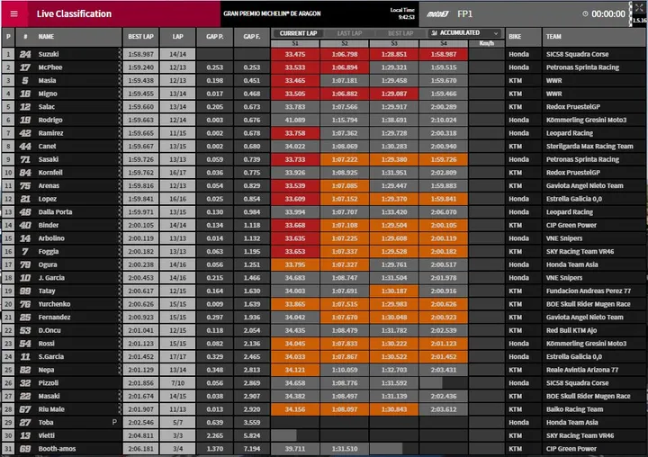This screenshot has width=648, height=457.
Task: Click Ogura's orange S1 cell 33.795
Action: click(295, 264)
